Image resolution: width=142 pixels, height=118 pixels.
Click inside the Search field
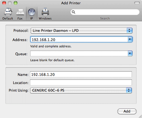(105, 12)
